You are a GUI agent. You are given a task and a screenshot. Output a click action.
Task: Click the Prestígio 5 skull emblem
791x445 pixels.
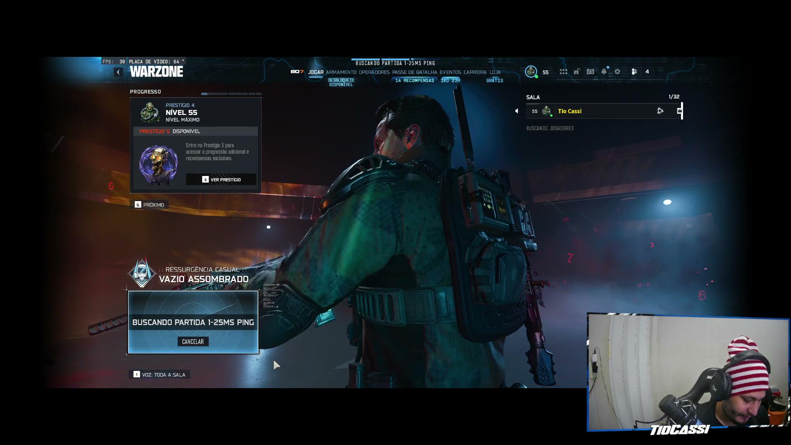click(159, 165)
